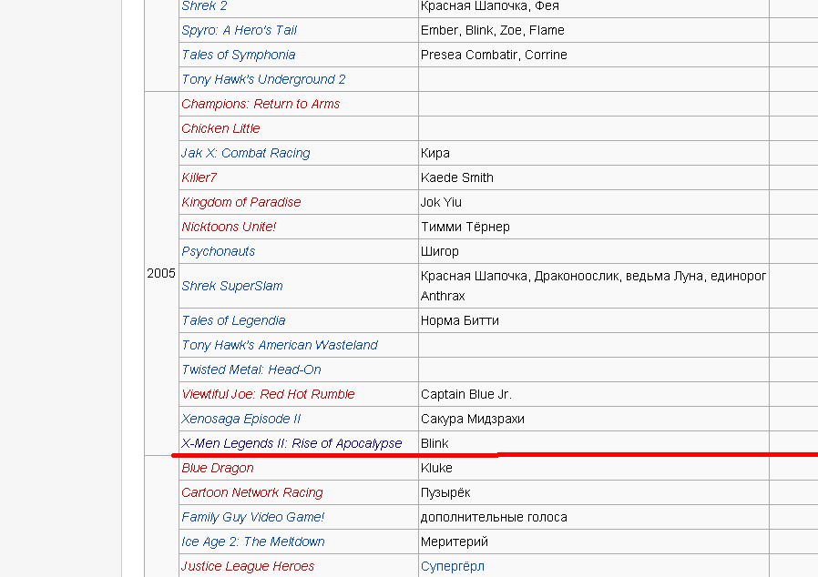Open X-Men Legends II: Rise of Apocalypse
818x577 pixels.
(291, 443)
